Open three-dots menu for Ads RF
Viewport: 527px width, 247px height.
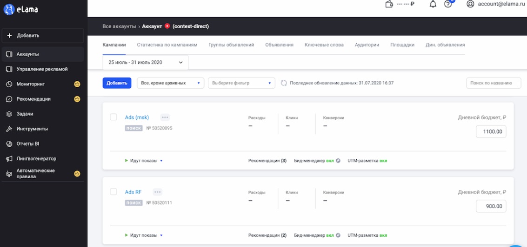point(157,192)
